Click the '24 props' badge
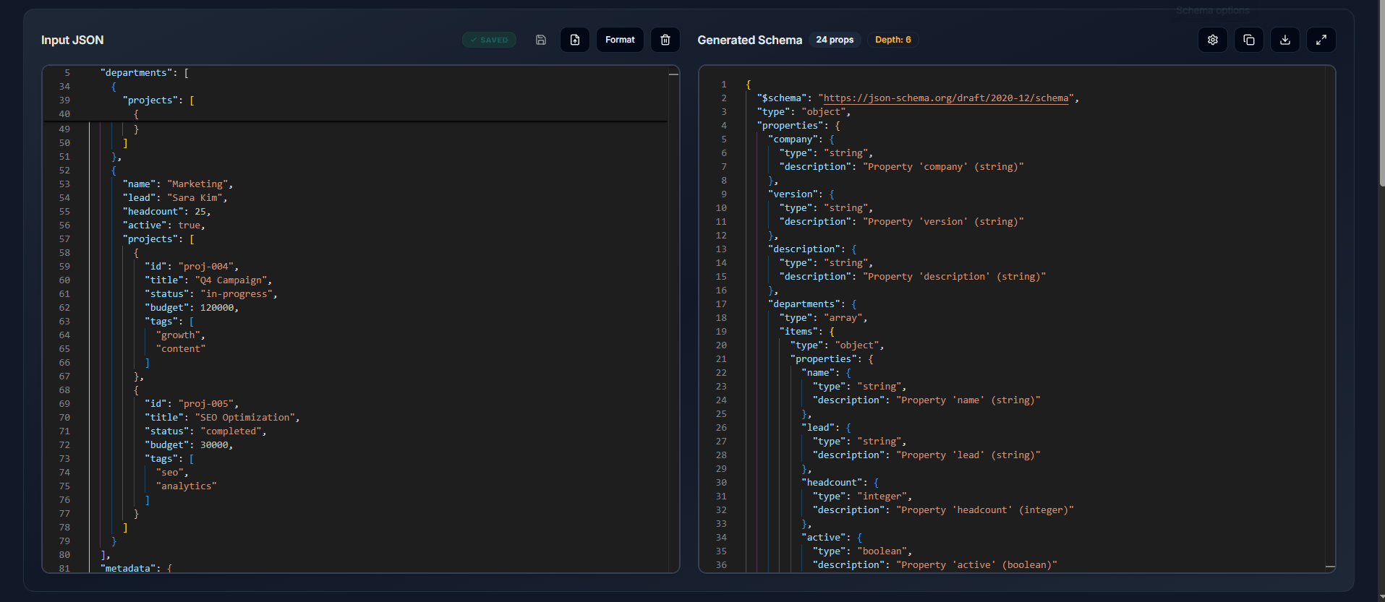 tap(835, 40)
